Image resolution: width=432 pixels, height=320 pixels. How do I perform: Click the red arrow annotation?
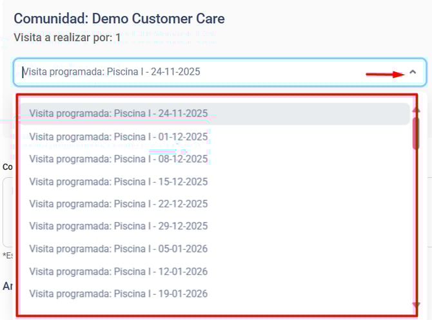(x=385, y=74)
